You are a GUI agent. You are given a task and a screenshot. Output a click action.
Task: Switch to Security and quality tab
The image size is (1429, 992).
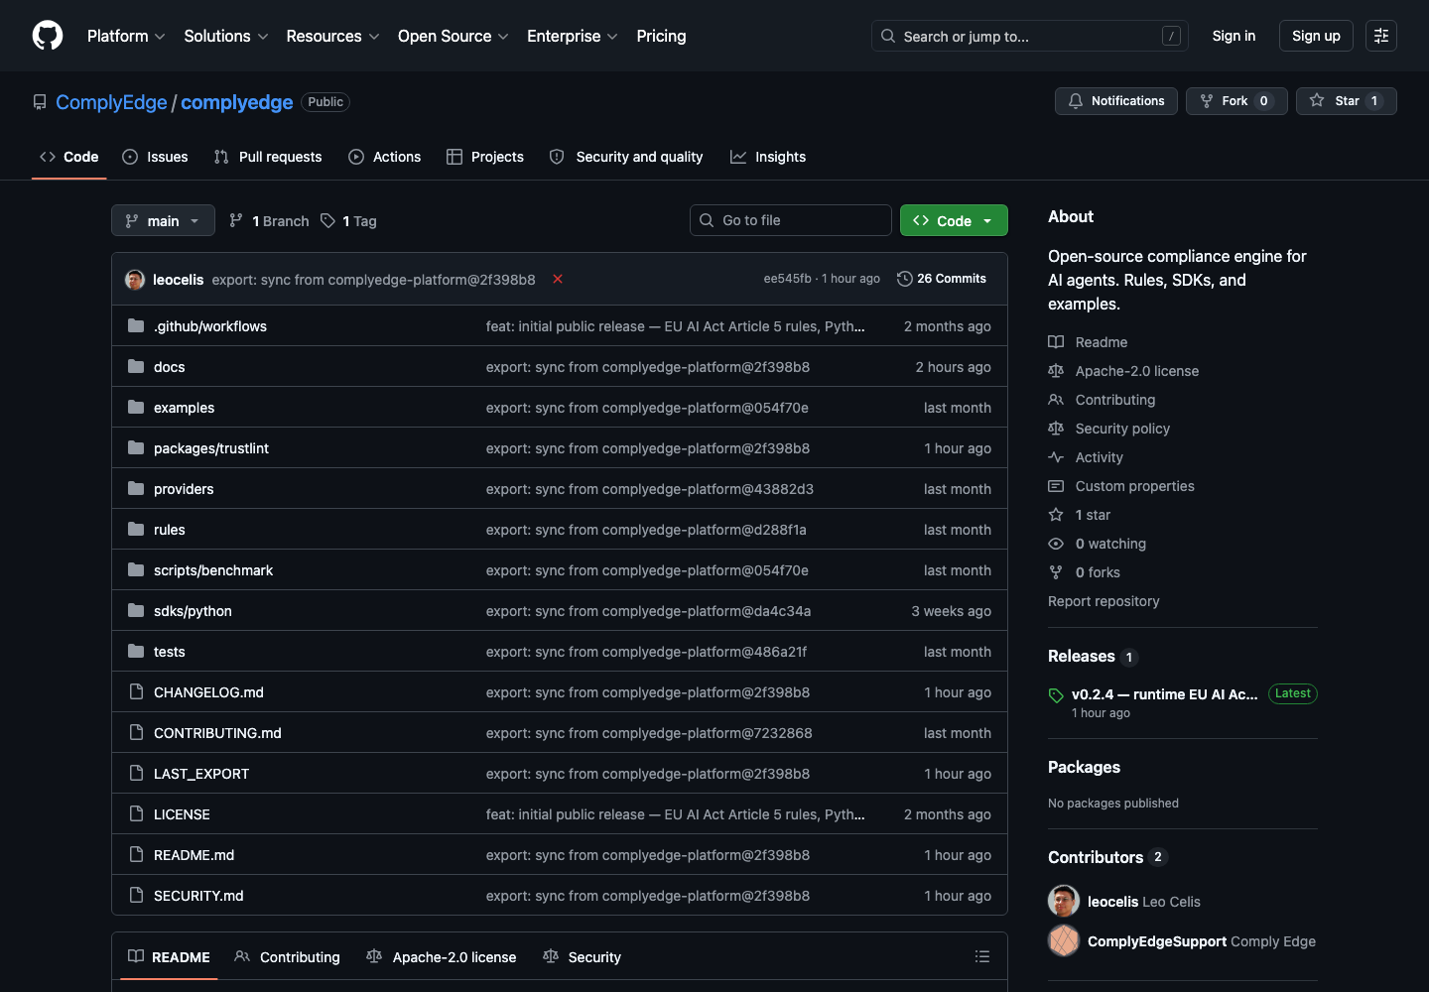coord(626,157)
